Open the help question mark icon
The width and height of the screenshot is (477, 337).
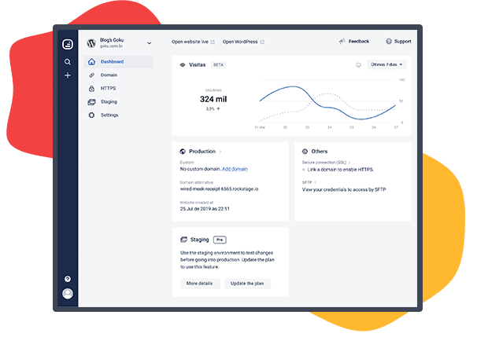coord(68,279)
